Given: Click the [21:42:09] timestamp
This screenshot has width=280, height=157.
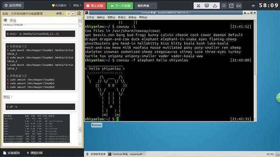Looking at the screenshot, I should (241, 60).
